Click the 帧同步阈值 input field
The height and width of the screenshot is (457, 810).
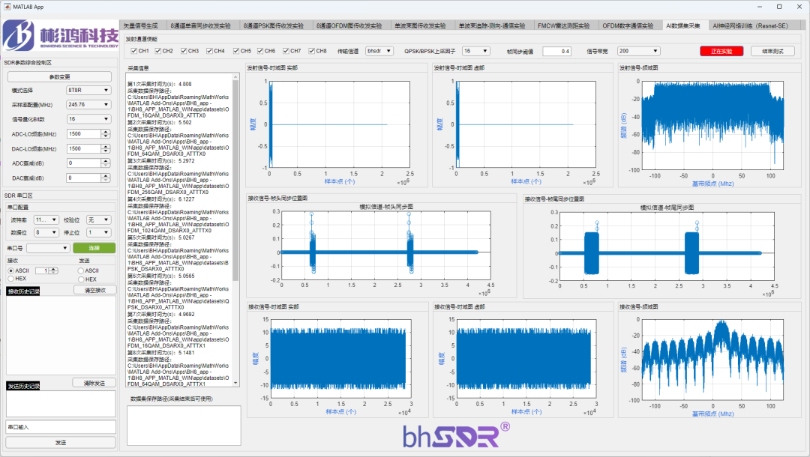pos(556,51)
